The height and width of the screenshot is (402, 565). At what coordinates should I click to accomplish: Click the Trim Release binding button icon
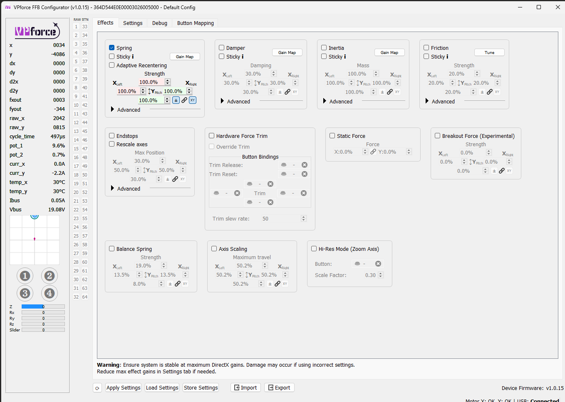coord(284,165)
